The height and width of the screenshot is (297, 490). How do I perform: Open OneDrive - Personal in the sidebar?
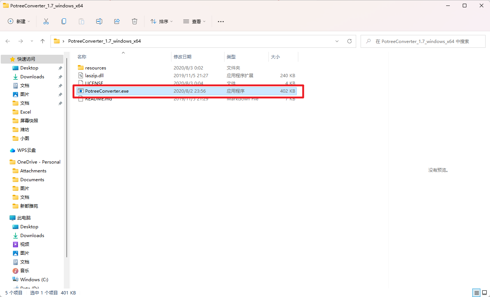pyautogui.click(x=35, y=162)
